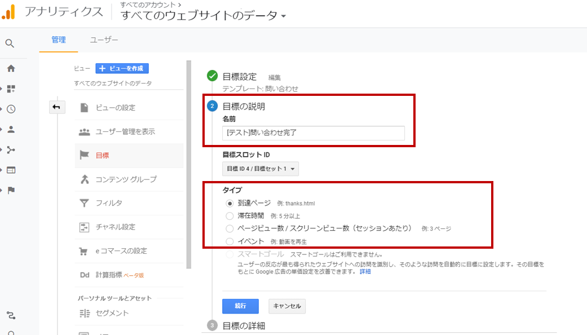The image size is (587, 335).
Task: Open the Realtime clock icon
Action: 11,109
